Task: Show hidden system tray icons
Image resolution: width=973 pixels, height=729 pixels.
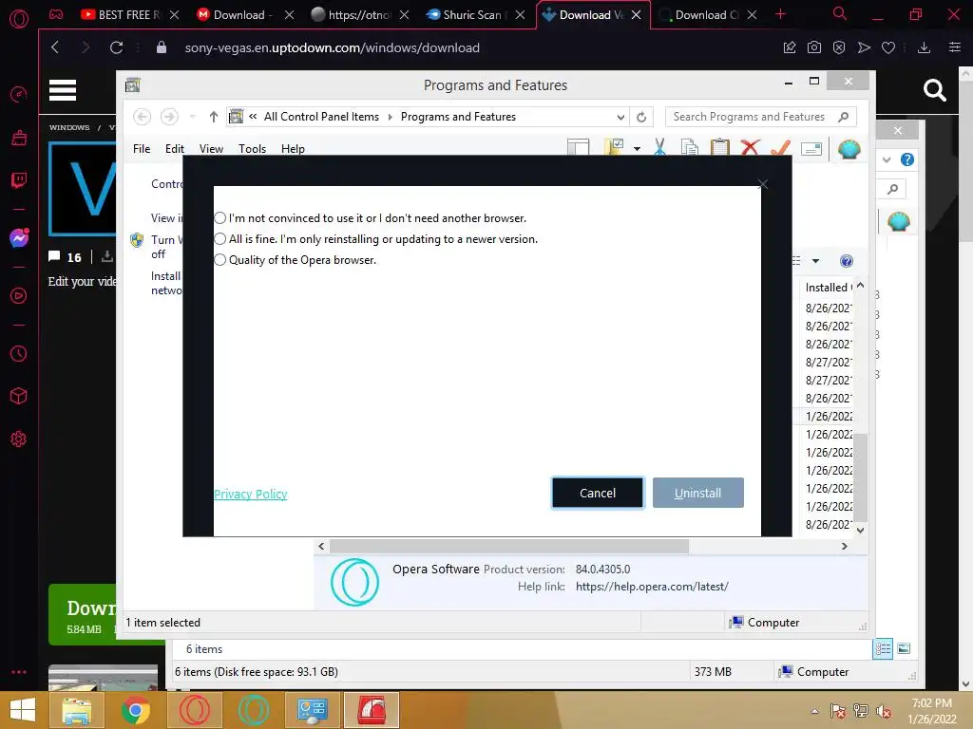Action: 814,711
